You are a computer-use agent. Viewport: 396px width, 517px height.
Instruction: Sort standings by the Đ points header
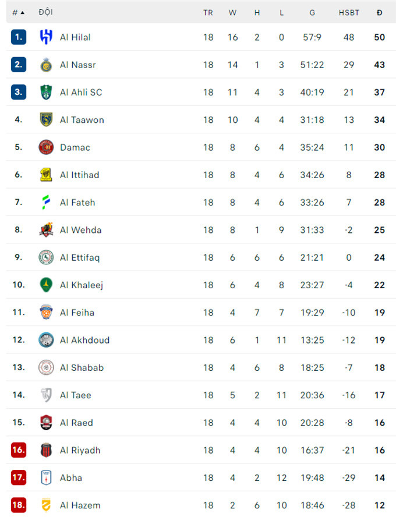click(x=380, y=12)
